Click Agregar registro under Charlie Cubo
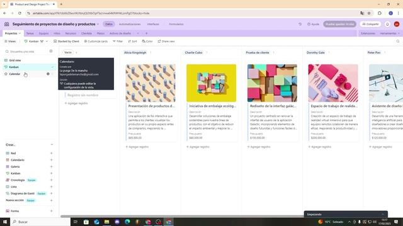 click(198, 147)
